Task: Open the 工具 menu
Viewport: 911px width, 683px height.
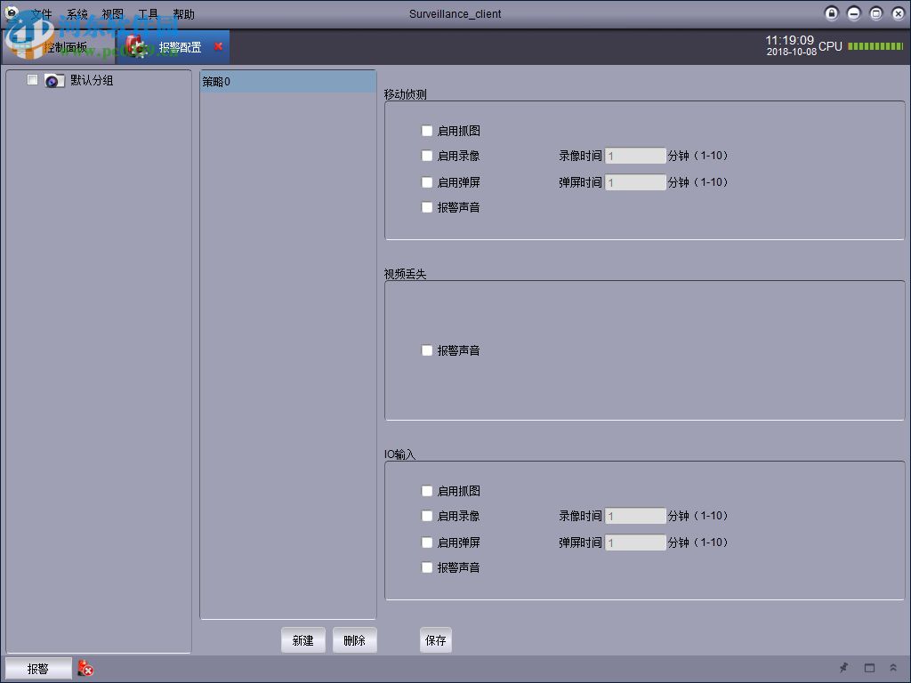Action: pos(148,14)
